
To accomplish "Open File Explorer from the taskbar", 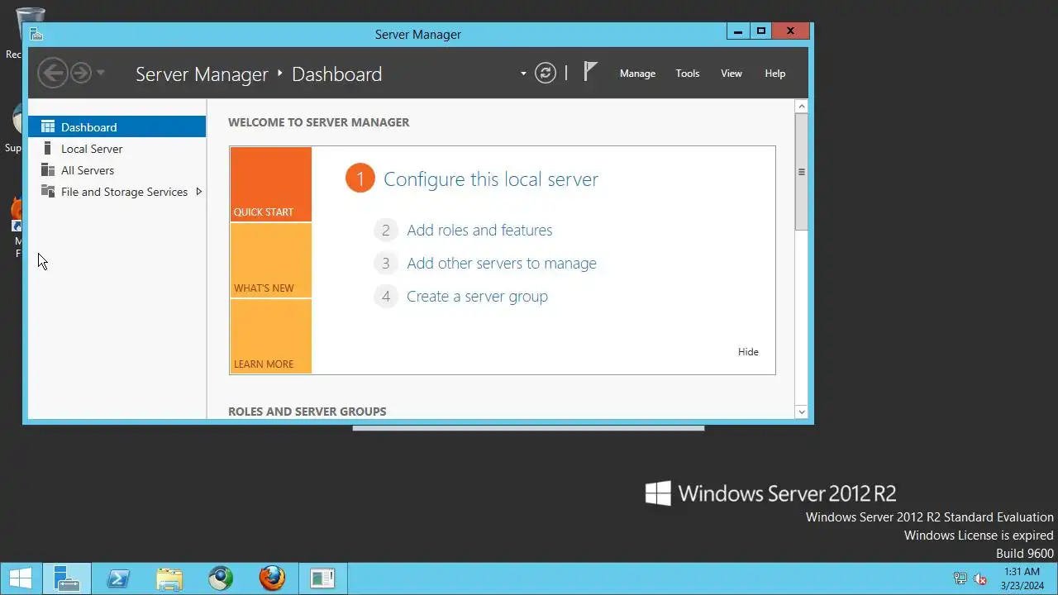I will [x=169, y=578].
